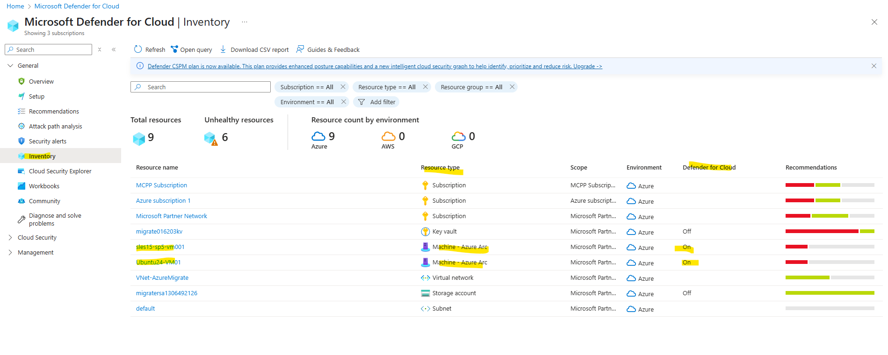Open Attack path analysis page

click(55, 126)
